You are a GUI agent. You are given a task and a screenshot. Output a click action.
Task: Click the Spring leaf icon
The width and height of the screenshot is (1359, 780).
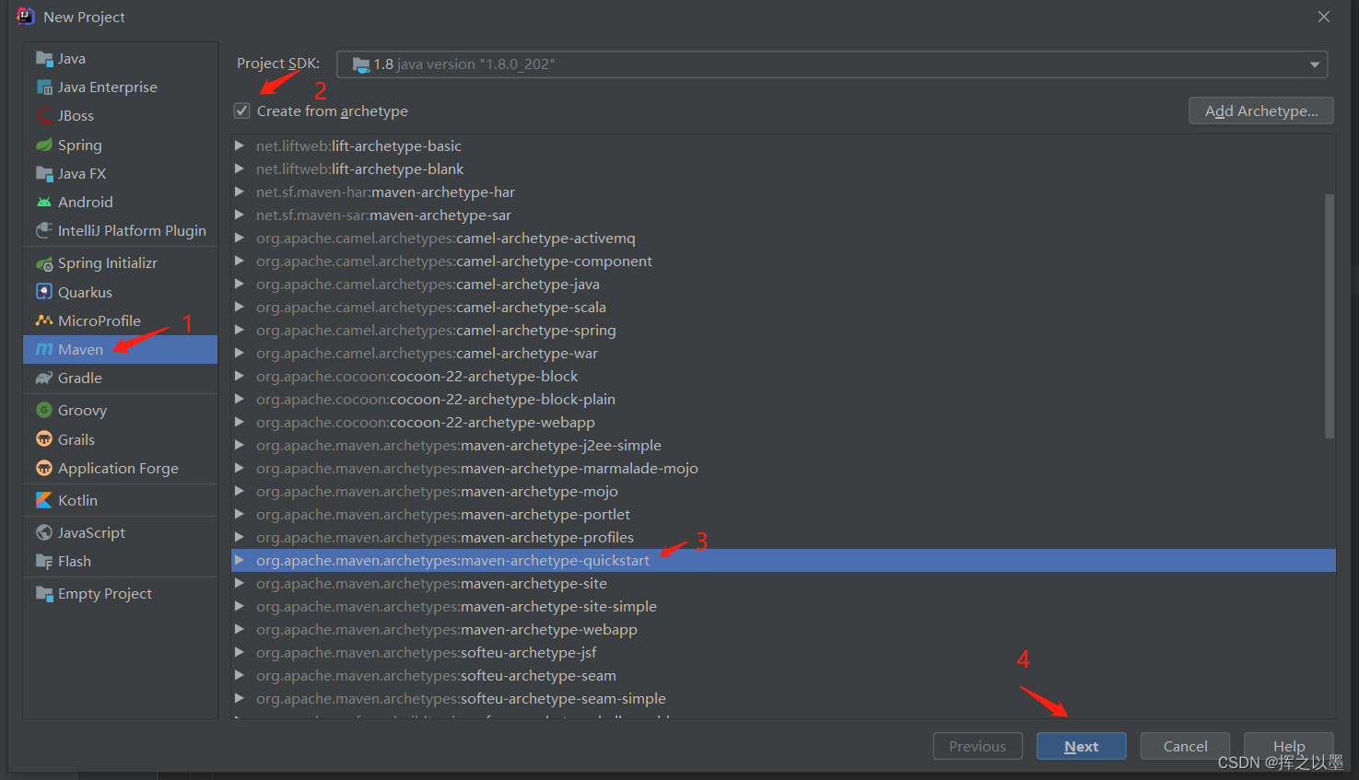click(x=44, y=145)
